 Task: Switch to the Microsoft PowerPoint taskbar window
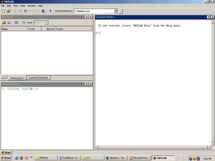click(140, 158)
